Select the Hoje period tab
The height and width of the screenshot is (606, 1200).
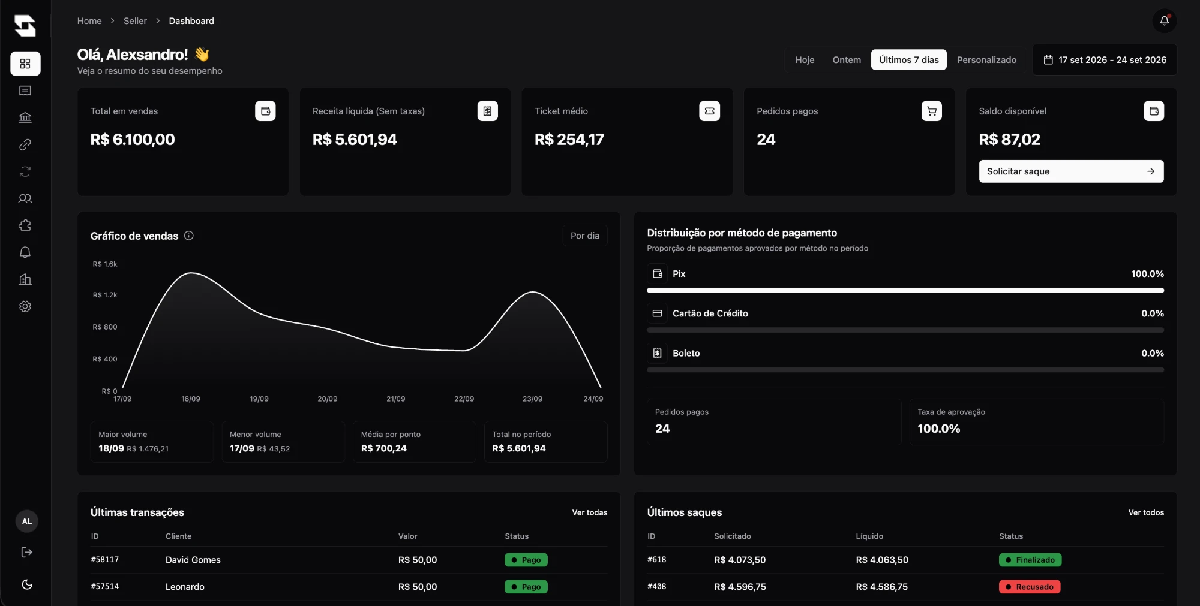pos(805,60)
